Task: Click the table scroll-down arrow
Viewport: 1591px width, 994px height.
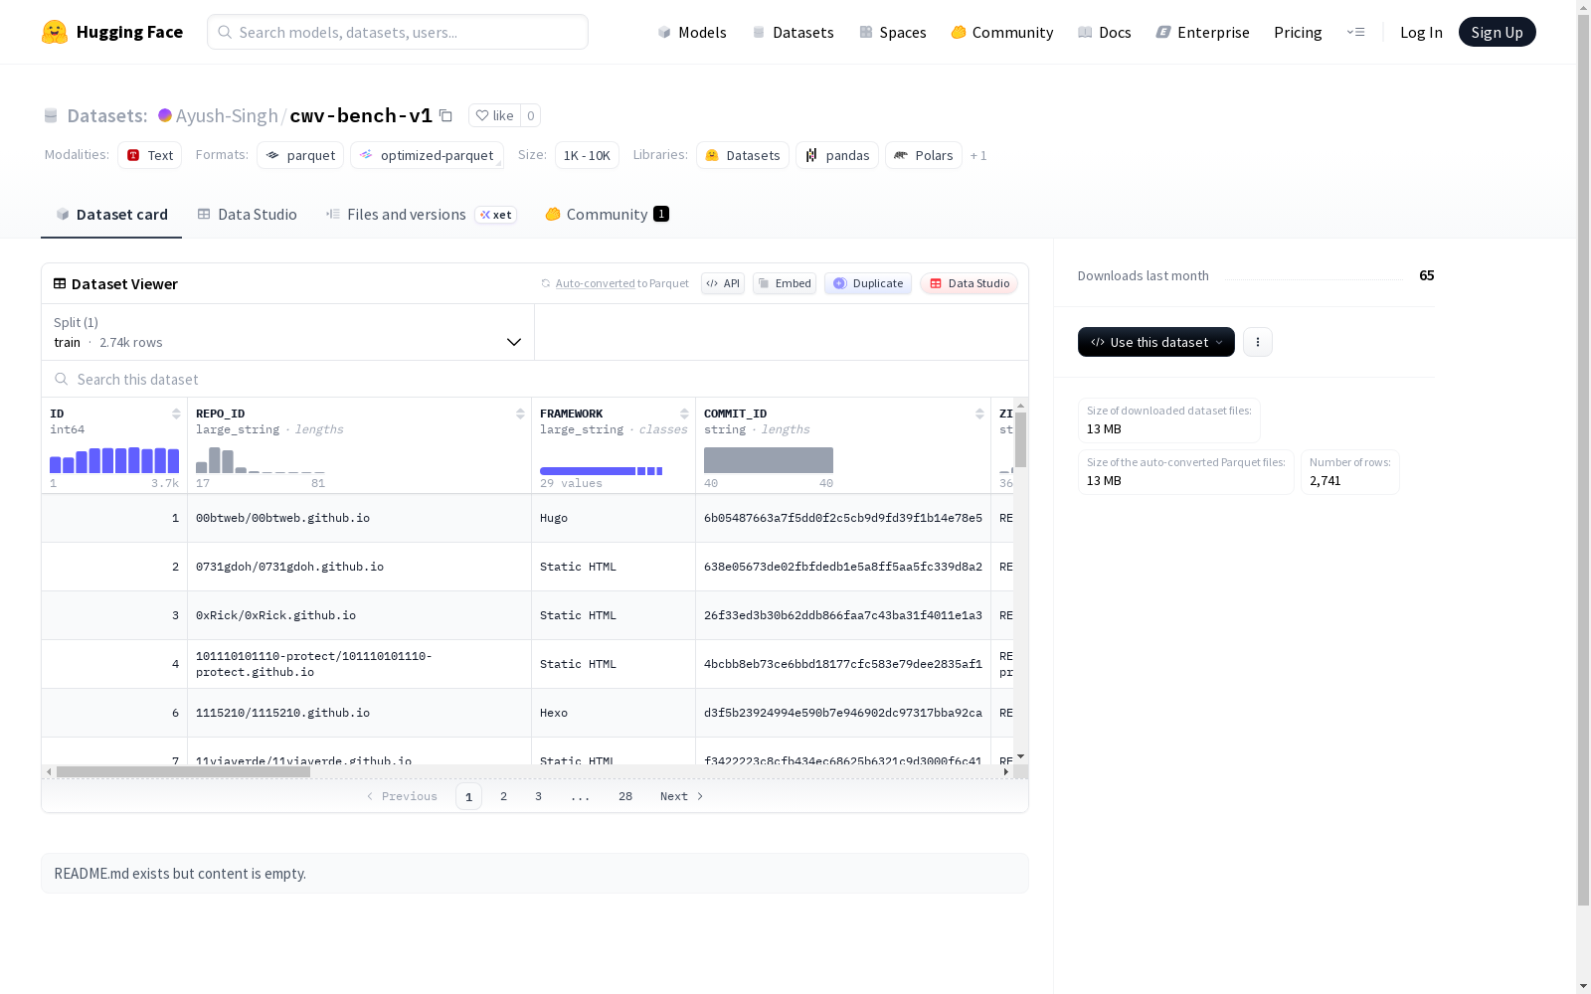Action: click(1020, 757)
